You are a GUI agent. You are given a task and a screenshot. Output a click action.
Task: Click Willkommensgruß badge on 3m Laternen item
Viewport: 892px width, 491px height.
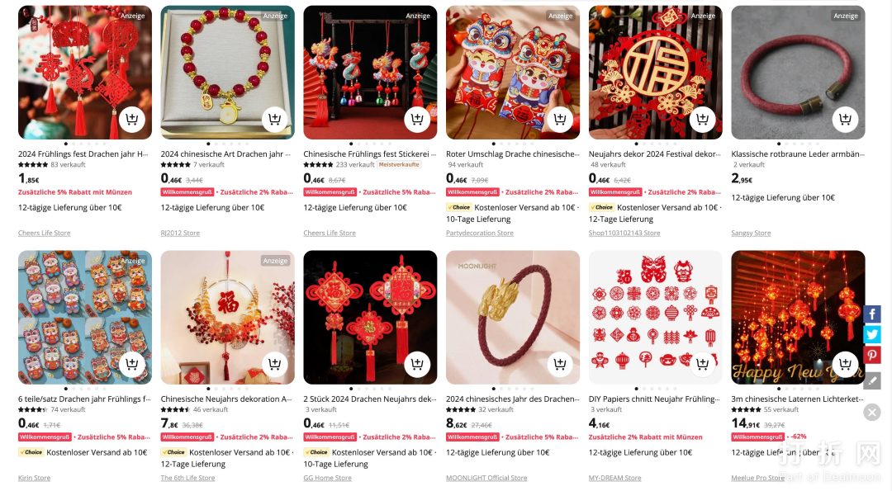[x=757, y=437]
